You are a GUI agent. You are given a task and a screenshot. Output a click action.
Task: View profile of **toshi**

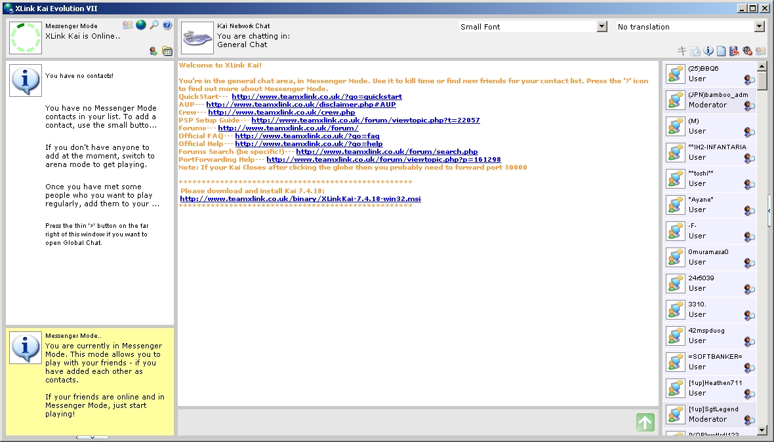[x=749, y=184]
